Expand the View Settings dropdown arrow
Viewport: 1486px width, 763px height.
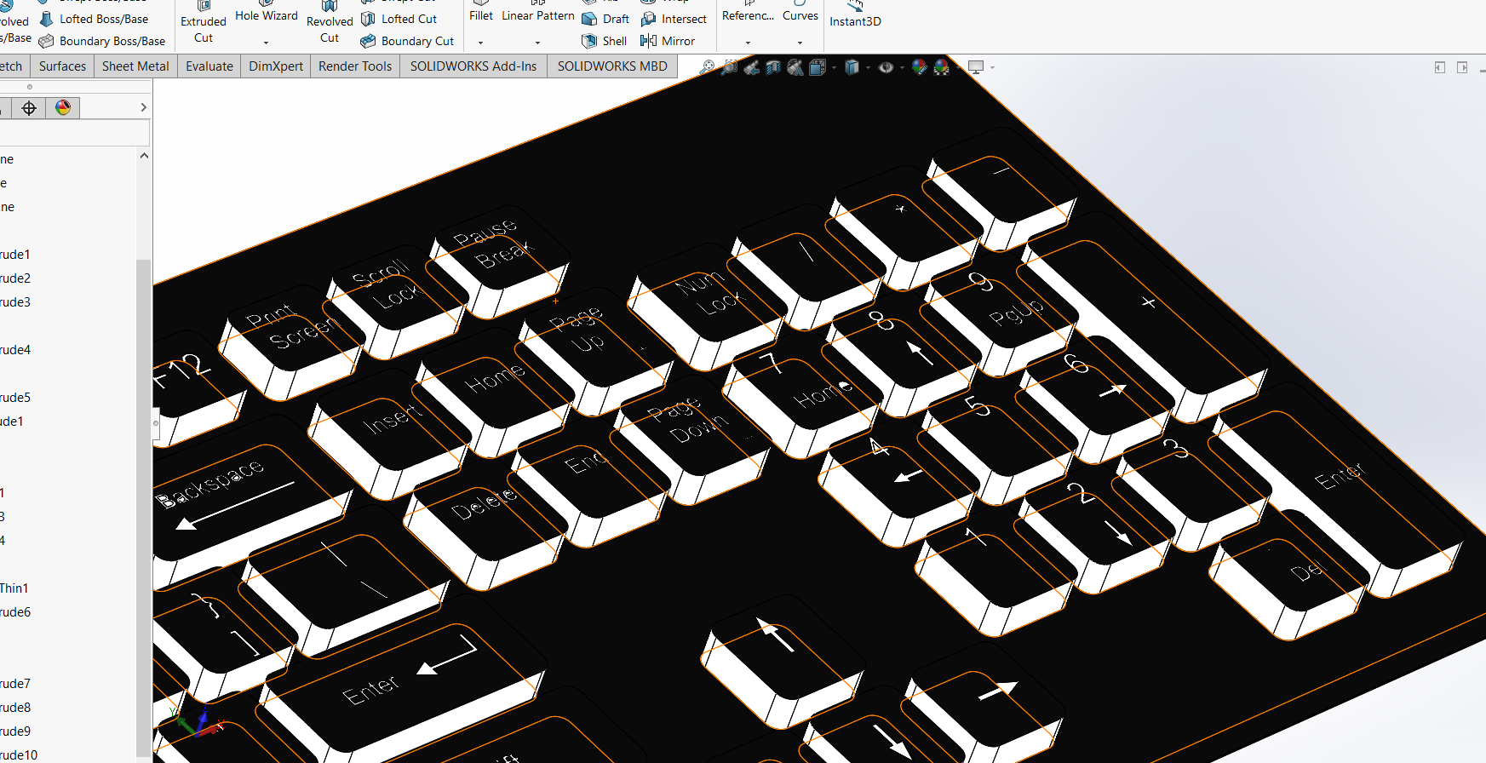pyautogui.click(x=992, y=68)
